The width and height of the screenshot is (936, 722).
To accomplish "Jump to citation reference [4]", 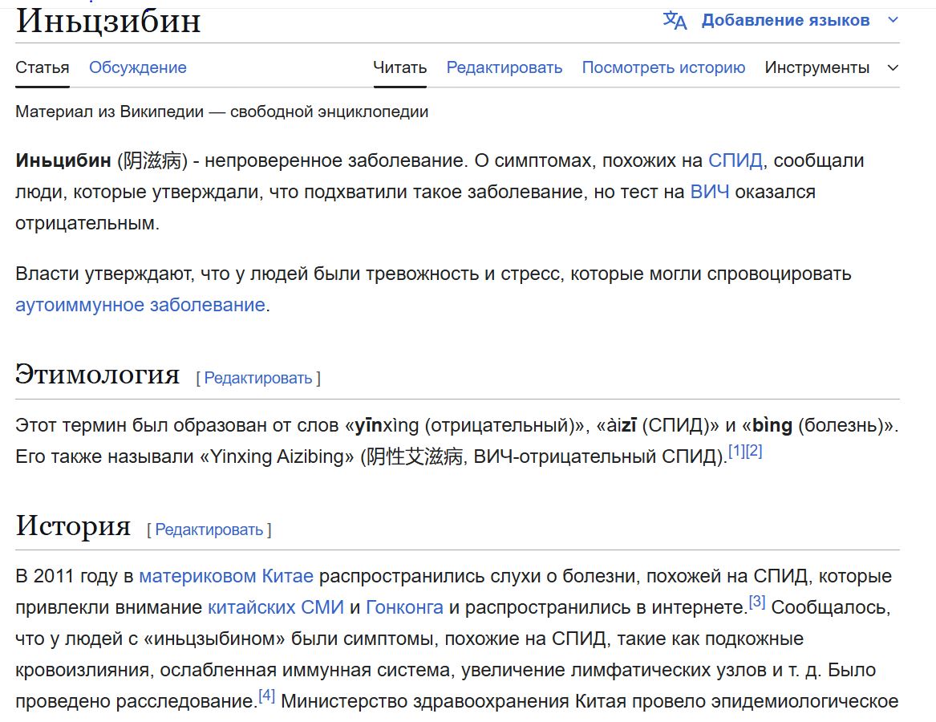I will point(267,696).
